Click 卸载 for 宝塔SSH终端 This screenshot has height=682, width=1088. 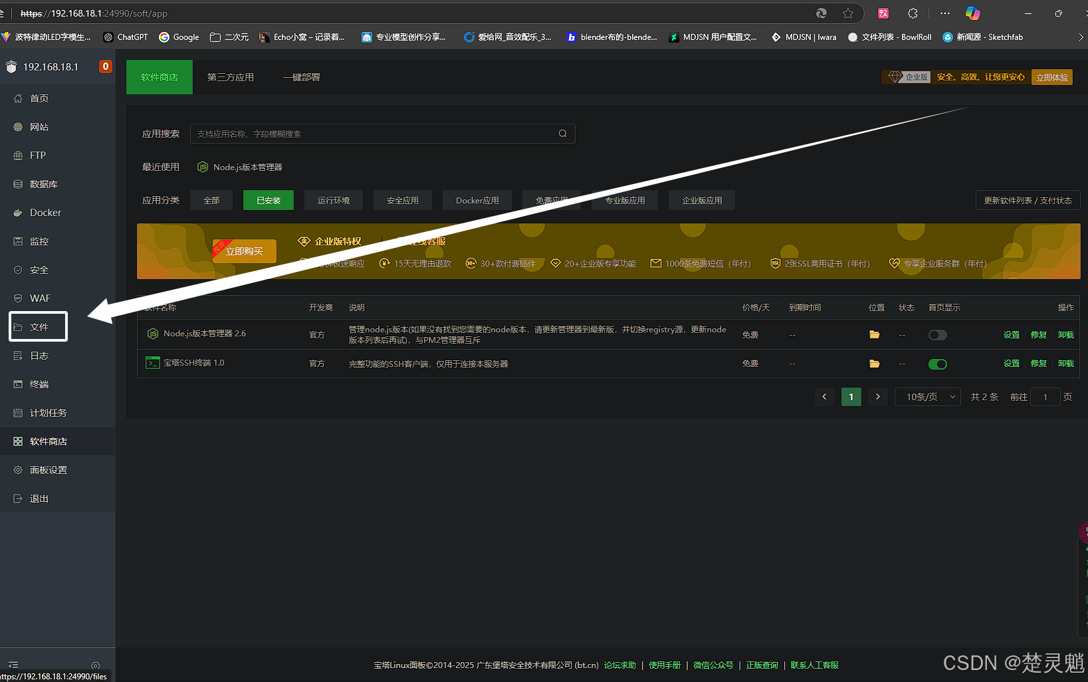click(1066, 364)
